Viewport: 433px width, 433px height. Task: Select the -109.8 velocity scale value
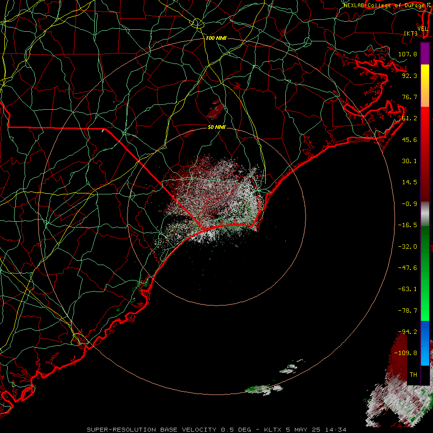406,353
